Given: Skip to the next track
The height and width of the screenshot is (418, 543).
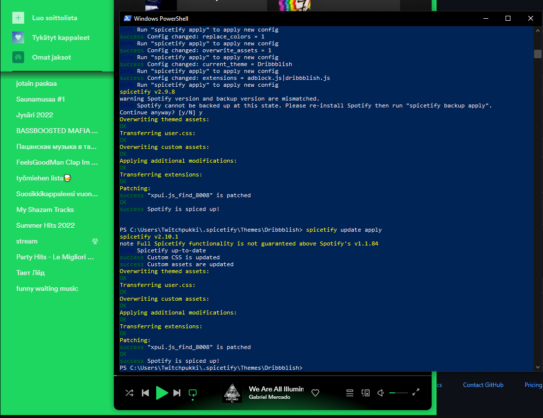Looking at the screenshot, I should tap(177, 393).
